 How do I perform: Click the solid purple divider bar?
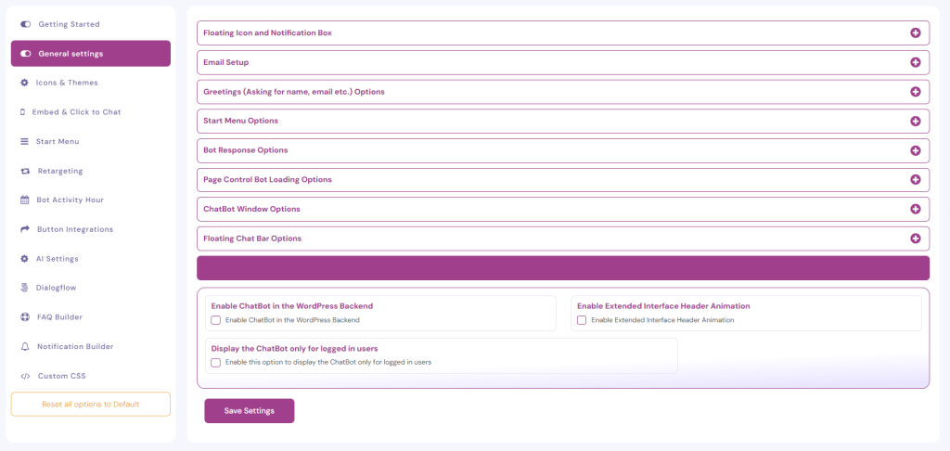pyautogui.click(x=562, y=268)
